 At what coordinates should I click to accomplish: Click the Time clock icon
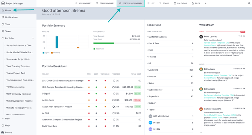pyautogui.click(x=3, y=24)
